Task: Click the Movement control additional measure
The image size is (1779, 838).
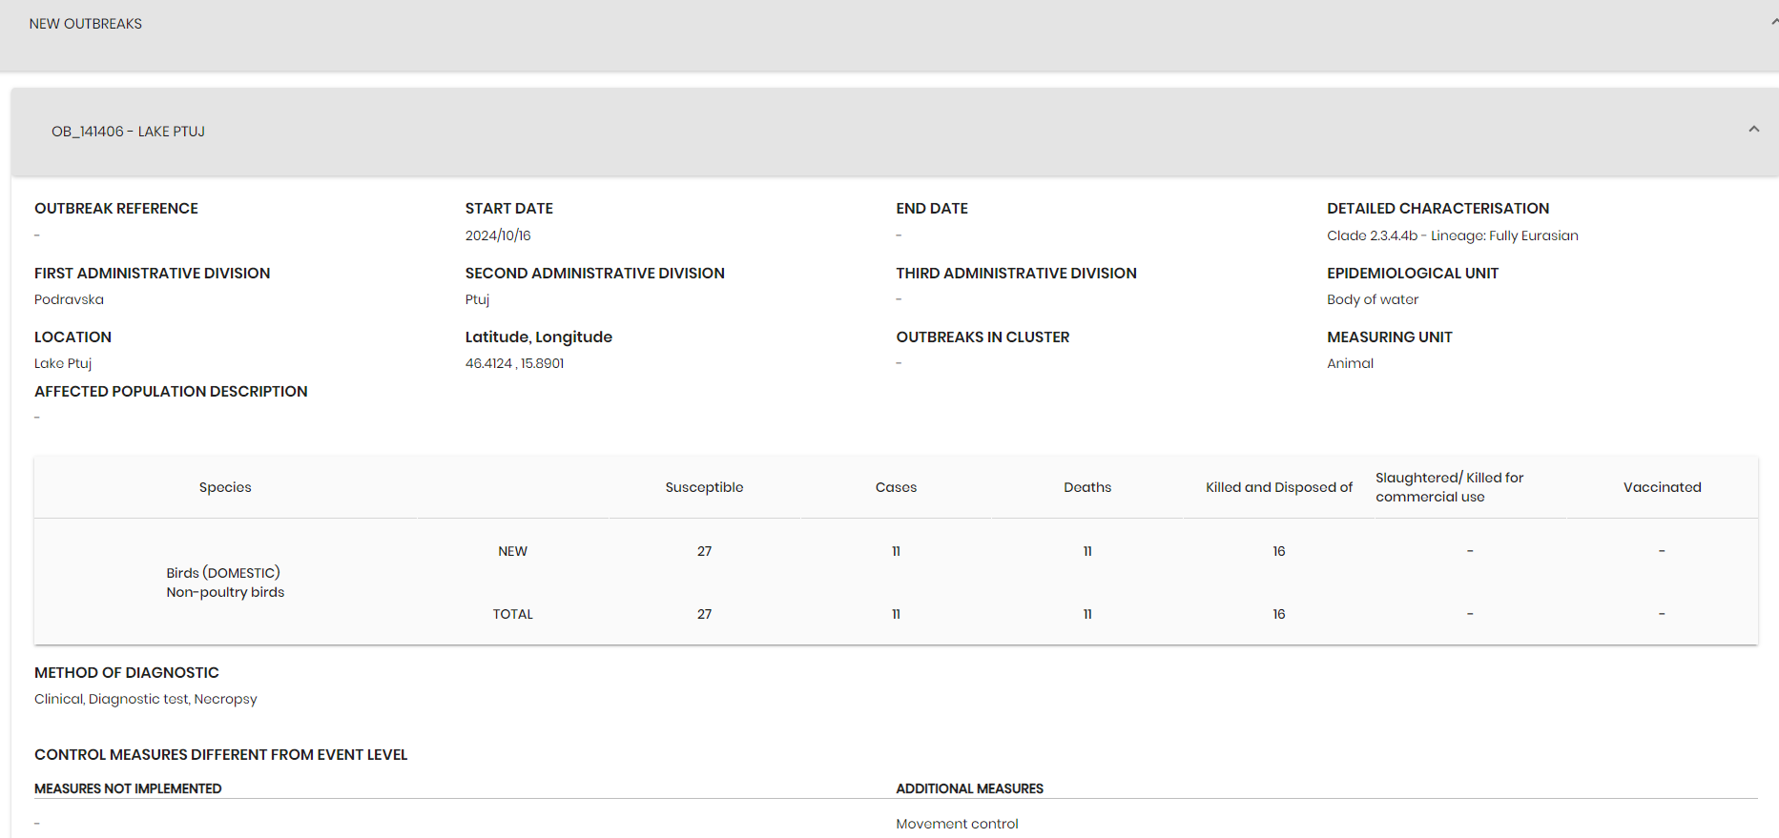Action: 957,824
